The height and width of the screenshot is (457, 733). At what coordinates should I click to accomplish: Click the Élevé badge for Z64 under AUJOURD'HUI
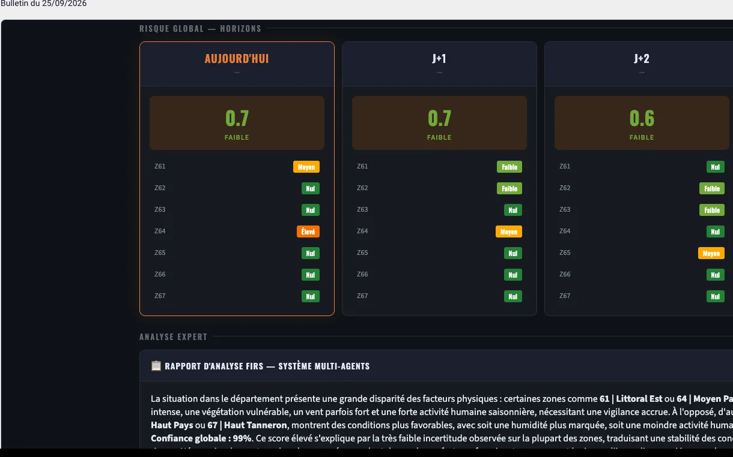pyautogui.click(x=308, y=231)
